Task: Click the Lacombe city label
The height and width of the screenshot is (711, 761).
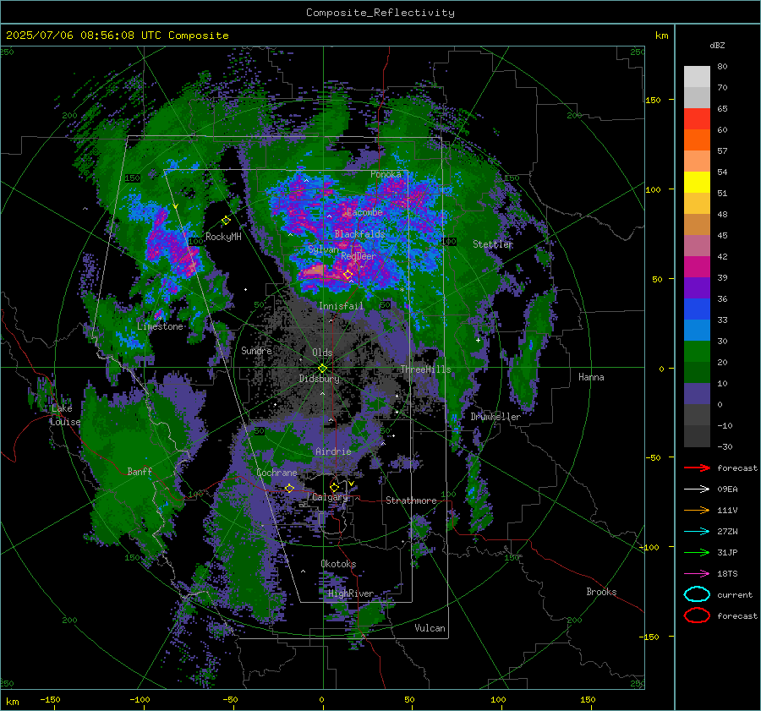Action: tap(364, 212)
